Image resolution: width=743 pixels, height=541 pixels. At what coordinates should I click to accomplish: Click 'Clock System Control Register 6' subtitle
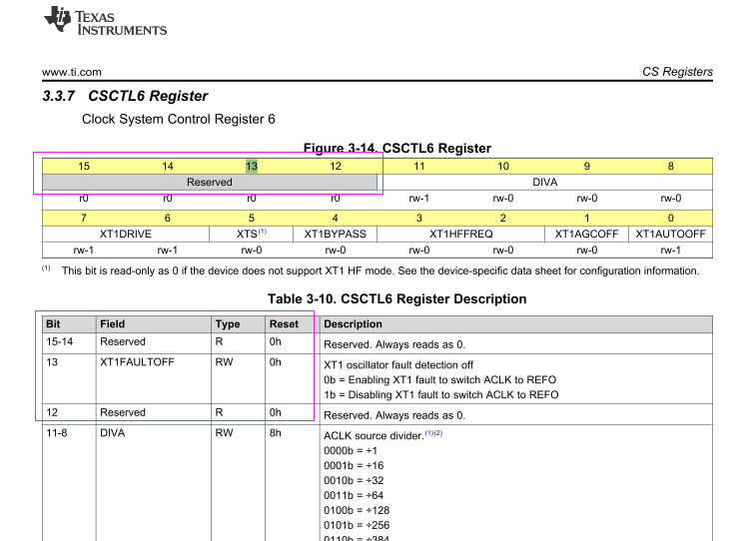point(178,119)
